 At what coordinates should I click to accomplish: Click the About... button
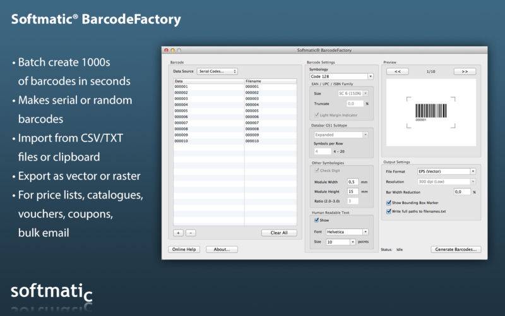tap(222, 249)
